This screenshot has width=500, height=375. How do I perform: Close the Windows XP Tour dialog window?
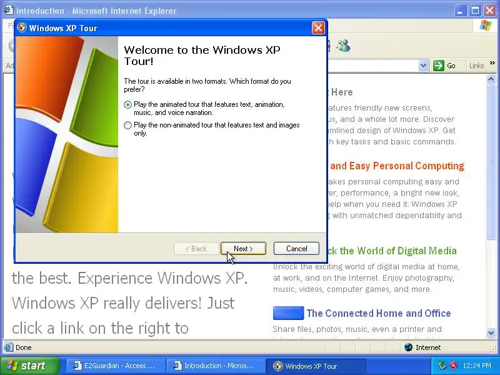[318, 28]
